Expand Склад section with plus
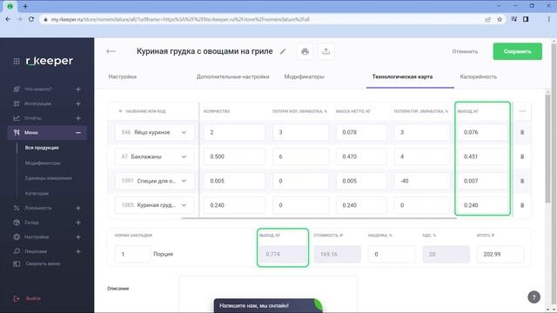557x313 pixels. (x=78, y=223)
